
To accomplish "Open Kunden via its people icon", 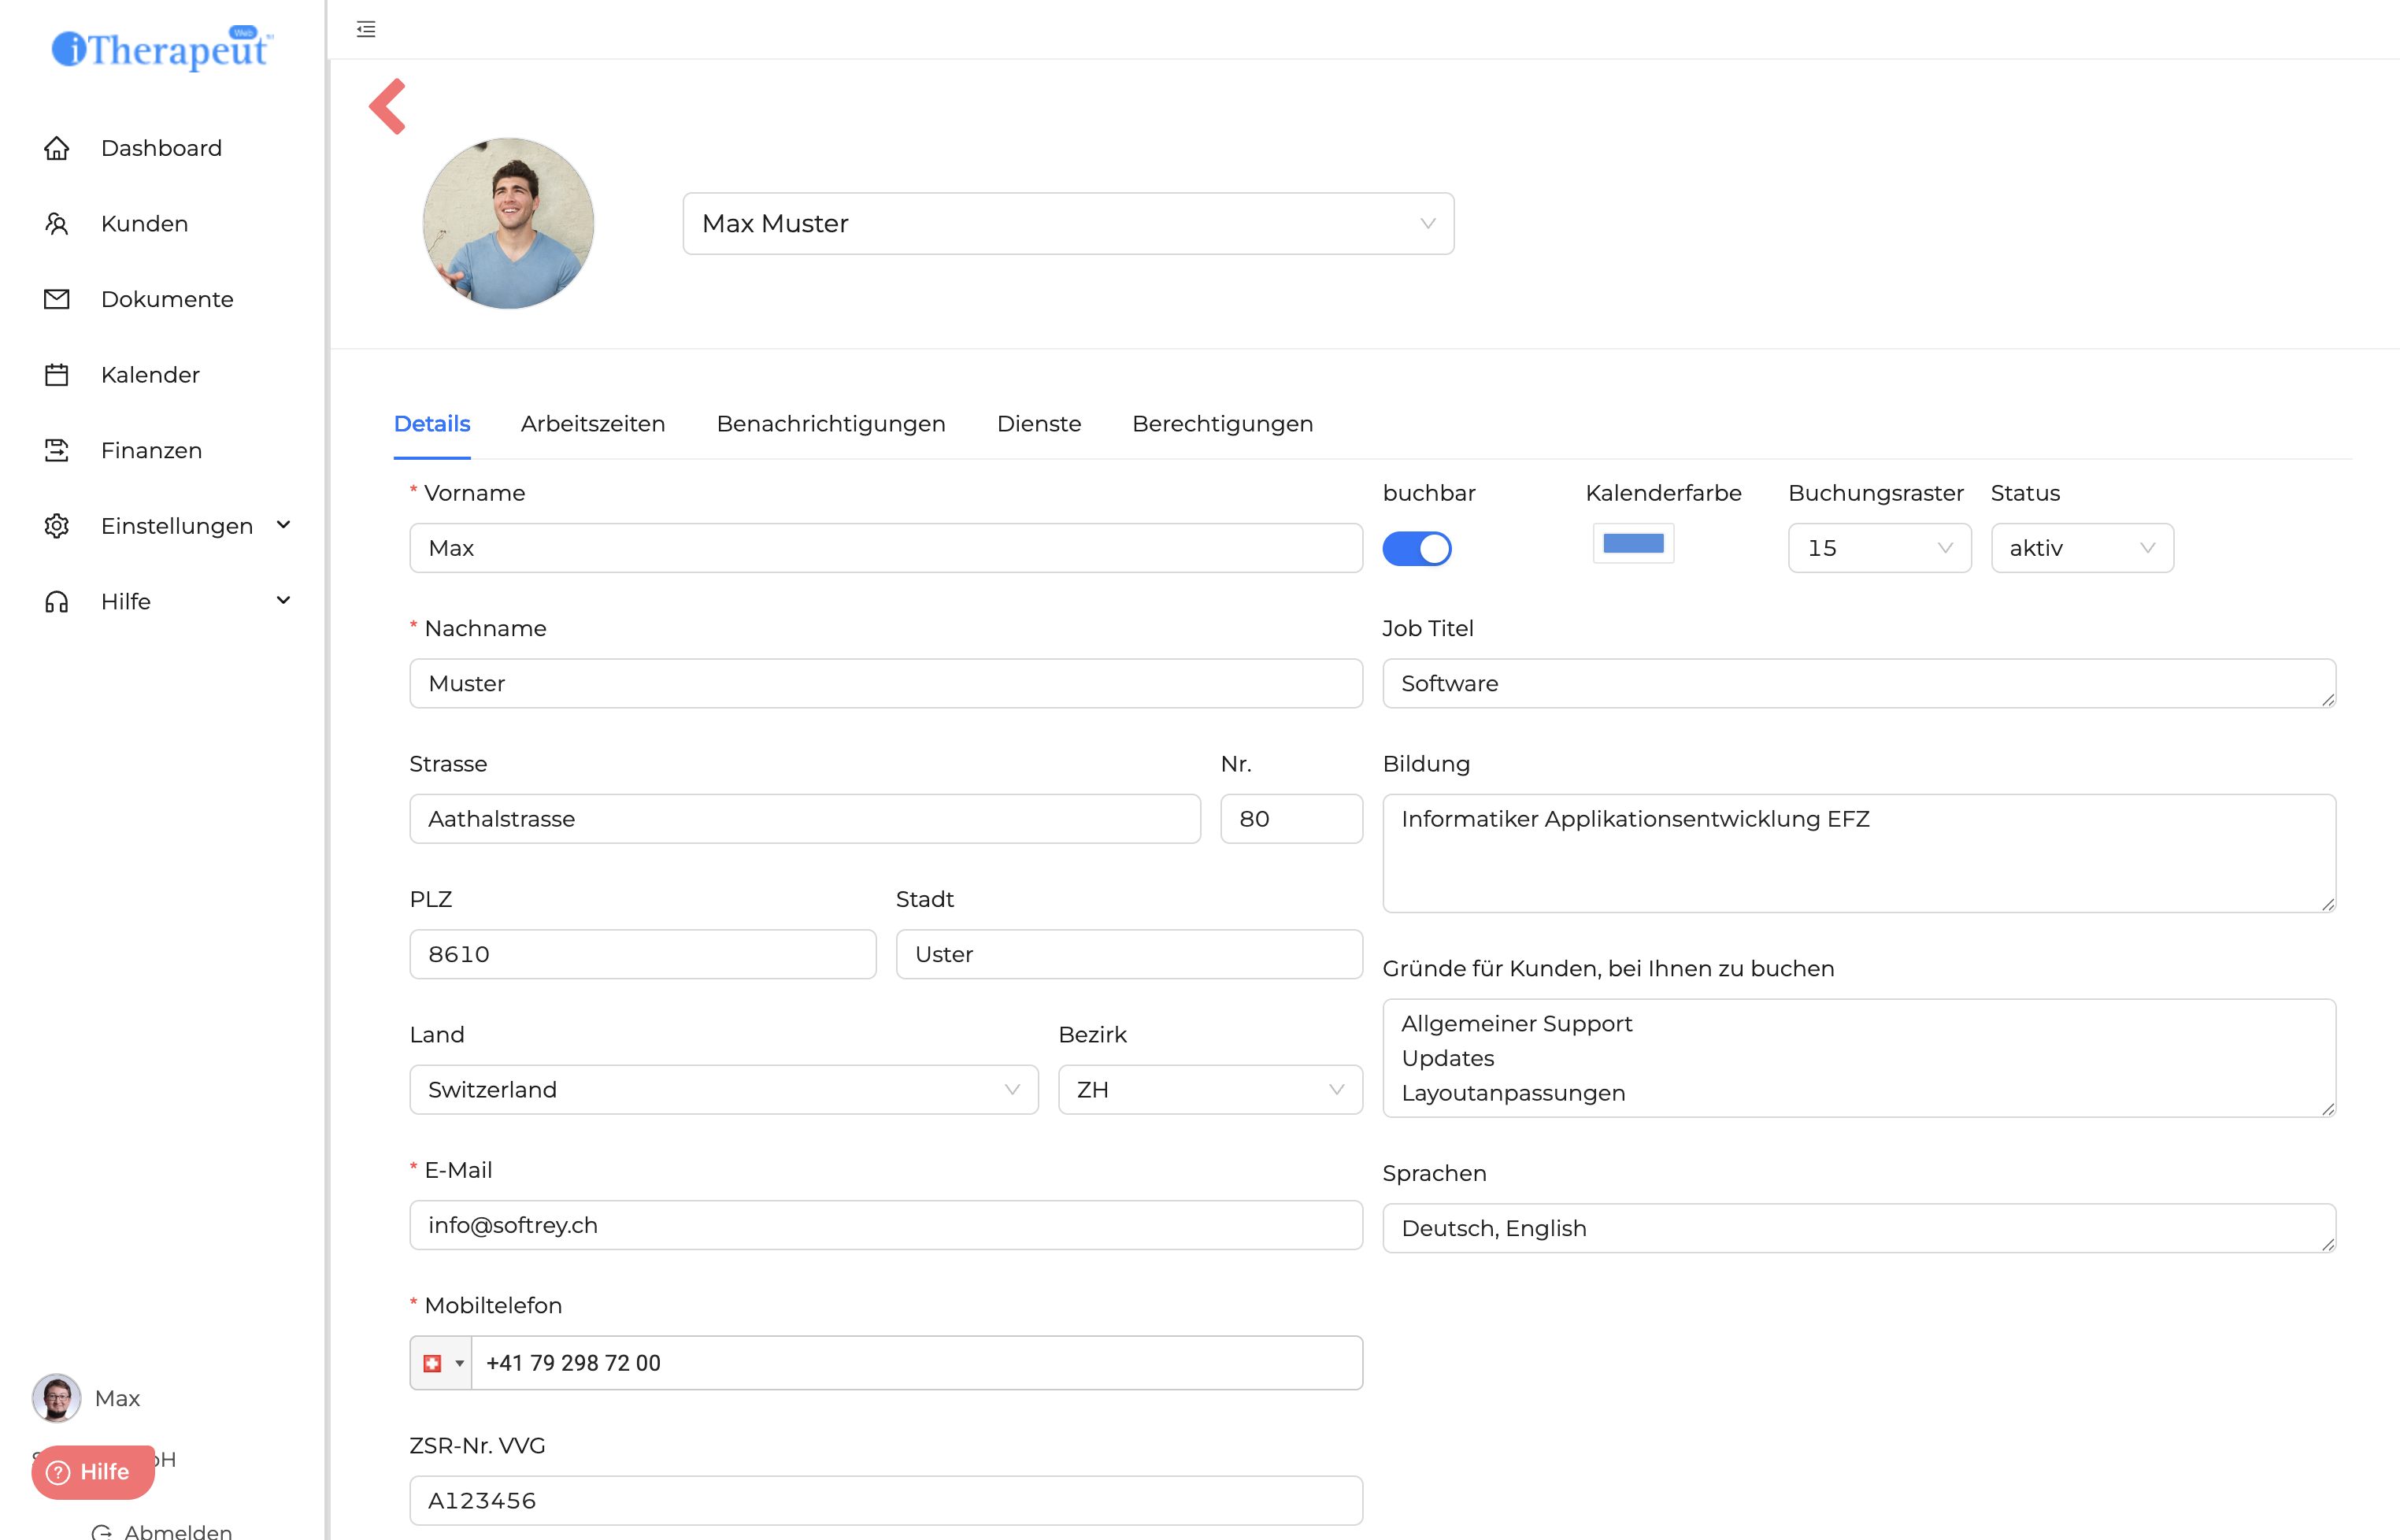I will tap(57, 224).
